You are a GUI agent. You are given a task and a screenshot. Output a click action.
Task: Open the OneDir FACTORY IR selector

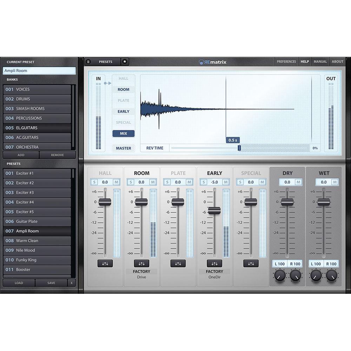tap(214, 274)
